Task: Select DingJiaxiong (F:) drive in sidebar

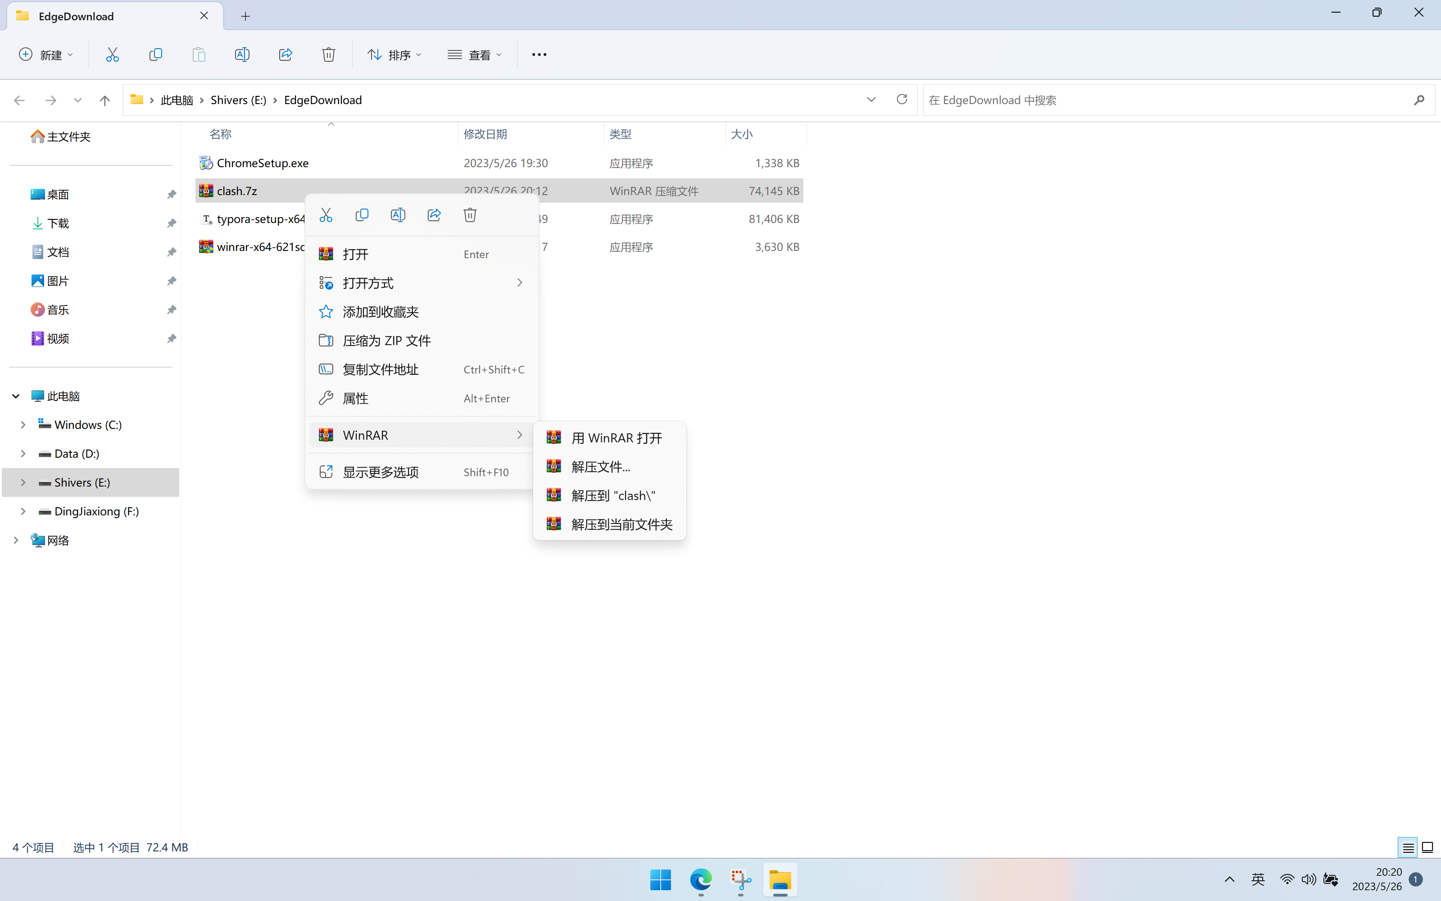Action: pos(96,511)
